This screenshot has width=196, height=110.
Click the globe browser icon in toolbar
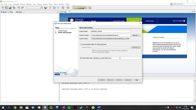pos(46,8)
